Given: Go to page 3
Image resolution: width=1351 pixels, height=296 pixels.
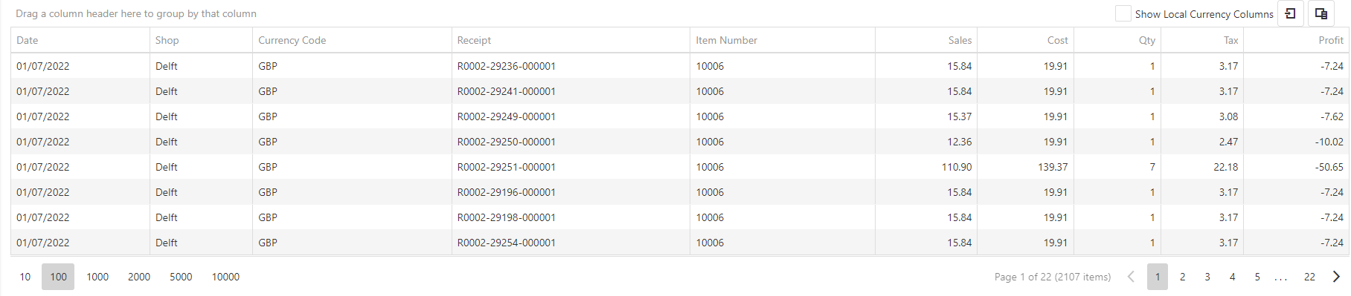Looking at the screenshot, I should pyautogui.click(x=1207, y=277).
